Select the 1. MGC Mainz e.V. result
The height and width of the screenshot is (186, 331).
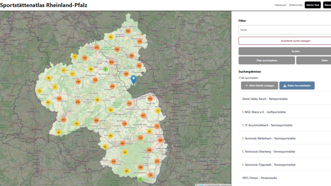264,112
